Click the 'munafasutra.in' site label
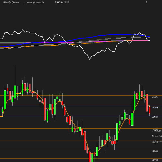 coord(35,3)
